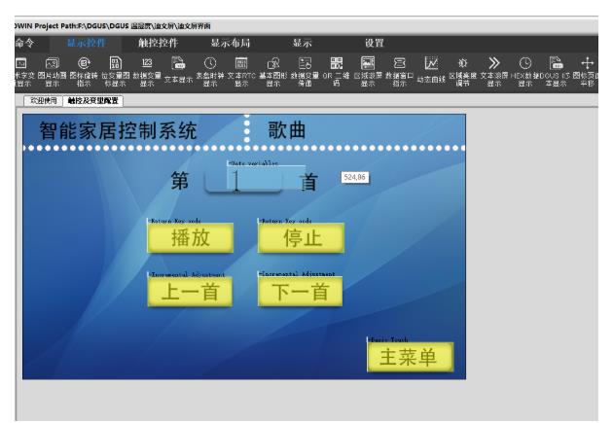Viewport: 613px width, 423px height.
Task: Select the 艺术字变量显示 display control icon
Action: (22, 72)
